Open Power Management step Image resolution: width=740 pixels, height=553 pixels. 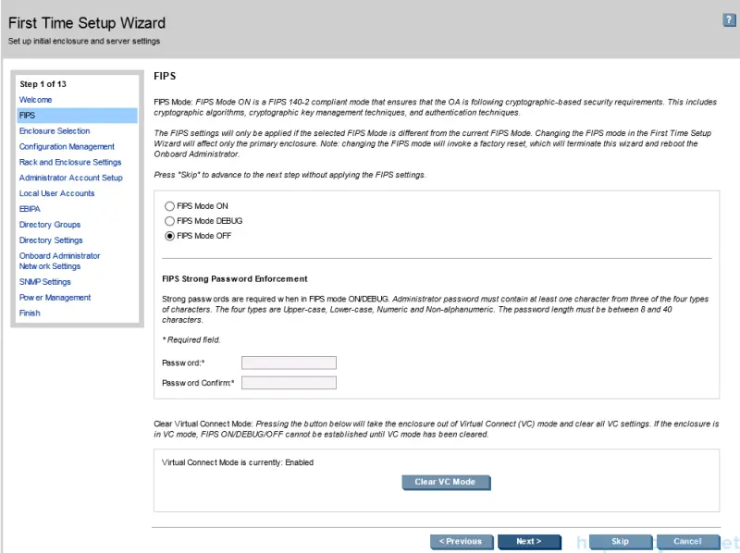[x=55, y=298]
